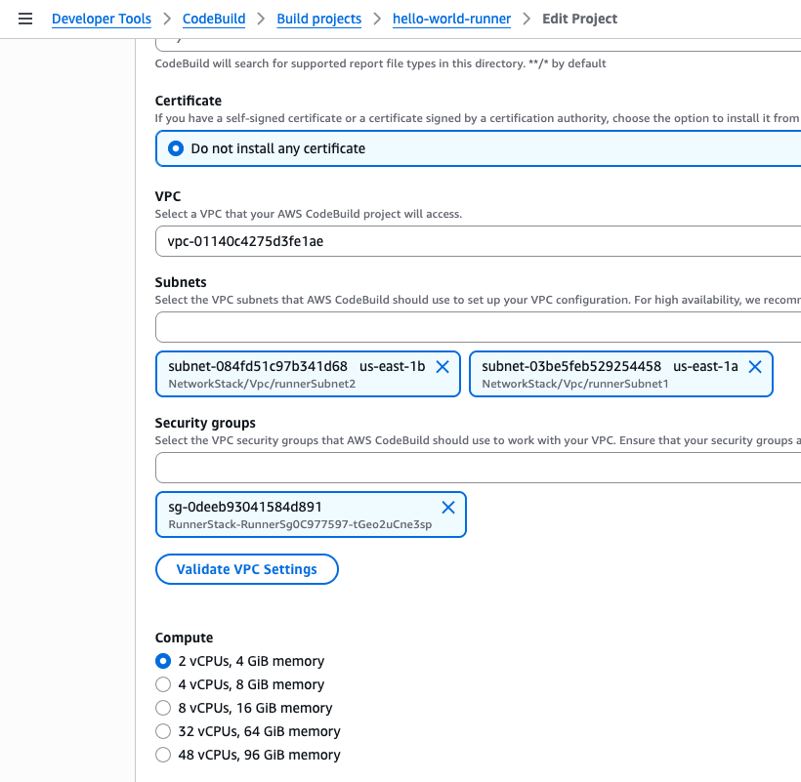The height and width of the screenshot is (782, 801).
Task: Click the Compute section heading
Action: (184, 638)
